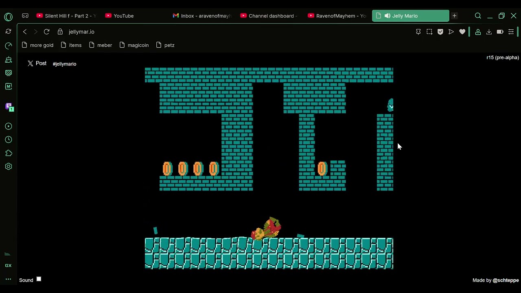Click the sync arrows icon in sidebar

(8, 31)
